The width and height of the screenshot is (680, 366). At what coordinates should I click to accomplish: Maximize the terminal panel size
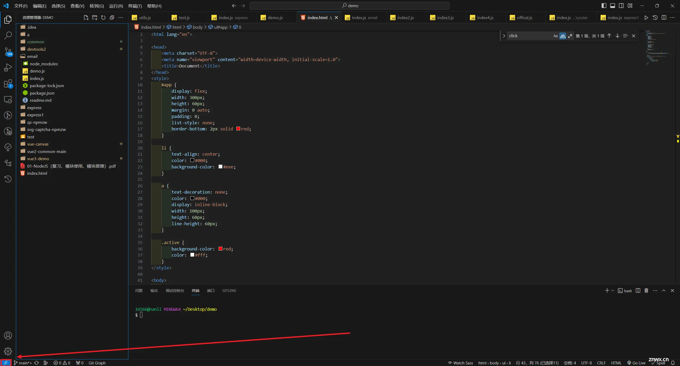[x=664, y=291]
